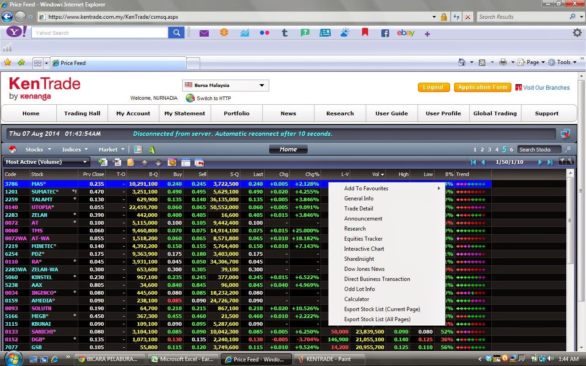Expand the Add To Favourites submenu
This screenshot has height=366, width=586.
(x=366, y=188)
